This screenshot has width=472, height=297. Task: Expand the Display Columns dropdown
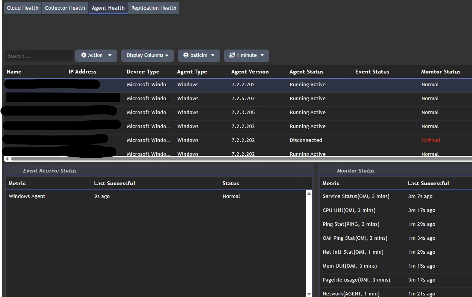147,55
